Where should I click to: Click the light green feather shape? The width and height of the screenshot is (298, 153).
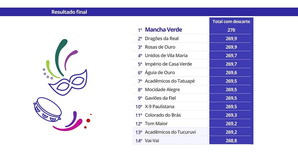click(x=52, y=69)
